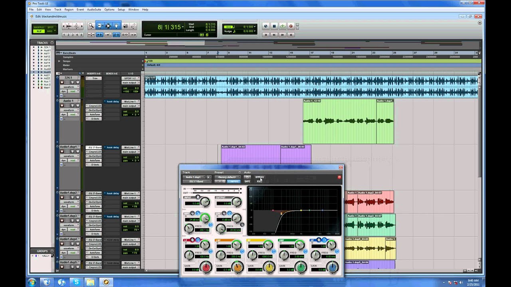Click SAFE automation button in plugin
Screen dimensions: 511x287
(247, 181)
